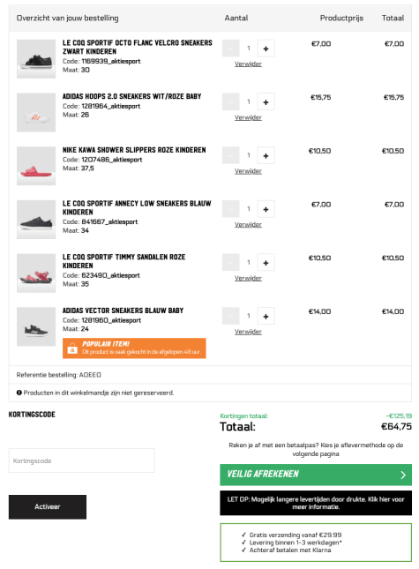Click plus button for Adidas Hoops sneakers
The height and width of the screenshot is (569, 419).
coord(266,102)
